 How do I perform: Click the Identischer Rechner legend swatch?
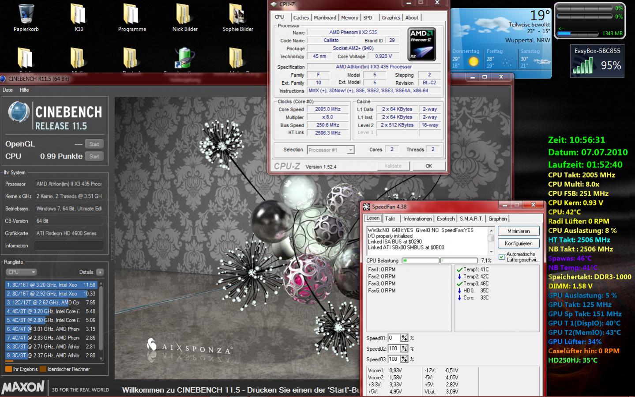(x=43, y=369)
